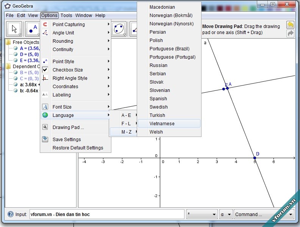This screenshot has width=300, height=227.
Task: Open the superscript symbols dropdown
Action: tap(202, 214)
